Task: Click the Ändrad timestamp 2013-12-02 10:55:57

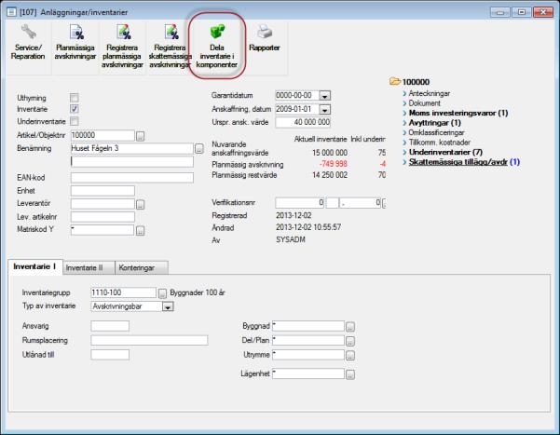Action: pyautogui.click(x=308, y=227)
